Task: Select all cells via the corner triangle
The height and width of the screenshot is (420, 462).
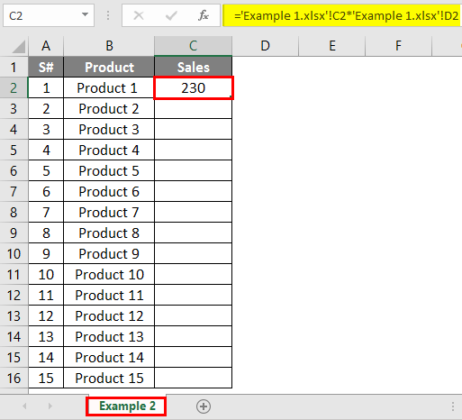Action: [19, 47]
